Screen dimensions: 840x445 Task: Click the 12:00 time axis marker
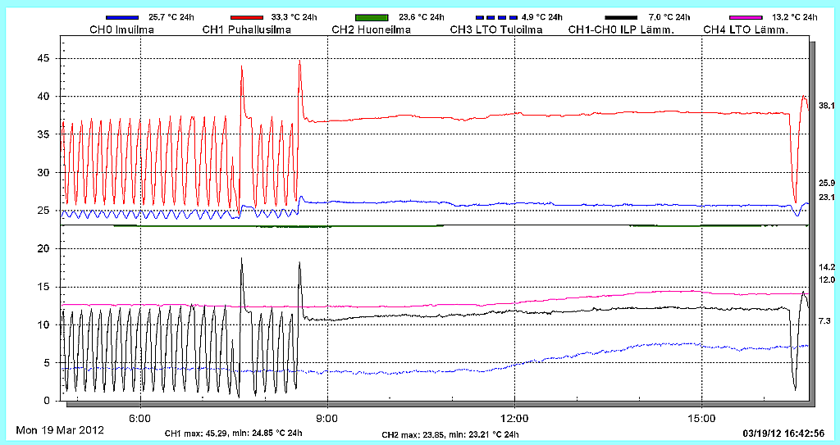coord(514,417)
